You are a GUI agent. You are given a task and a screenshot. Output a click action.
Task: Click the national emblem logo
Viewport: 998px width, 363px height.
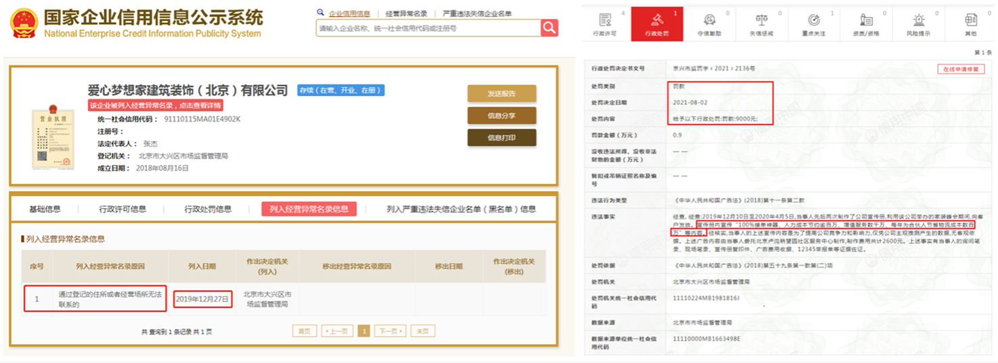click(24, 23)
